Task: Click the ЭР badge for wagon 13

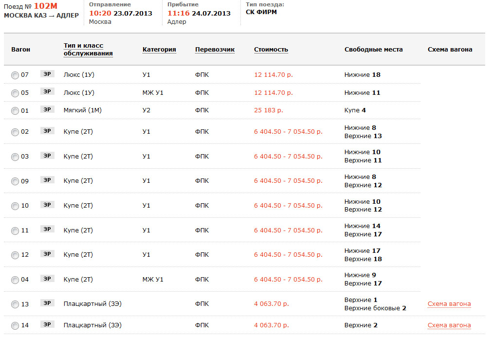Action: coord(47,303)
